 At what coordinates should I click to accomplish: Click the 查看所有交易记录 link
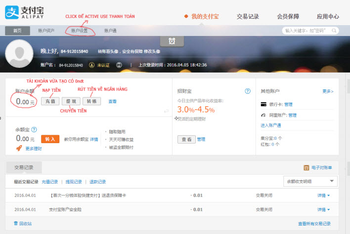(x=314, y=224)
